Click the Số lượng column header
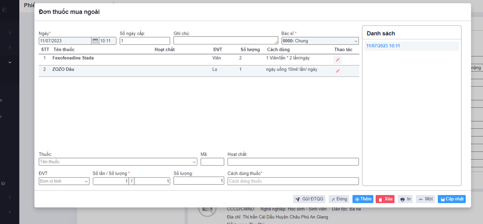Screen dimensions: 483x224 [x=250, y=49]
